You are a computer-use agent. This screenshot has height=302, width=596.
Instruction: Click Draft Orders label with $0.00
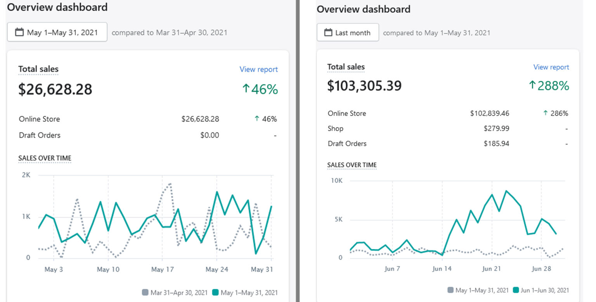(40, 135)
